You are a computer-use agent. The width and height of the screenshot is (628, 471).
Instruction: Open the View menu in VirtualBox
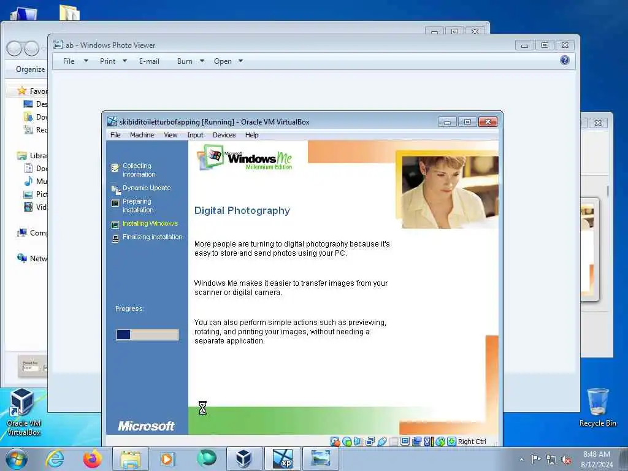170,135
